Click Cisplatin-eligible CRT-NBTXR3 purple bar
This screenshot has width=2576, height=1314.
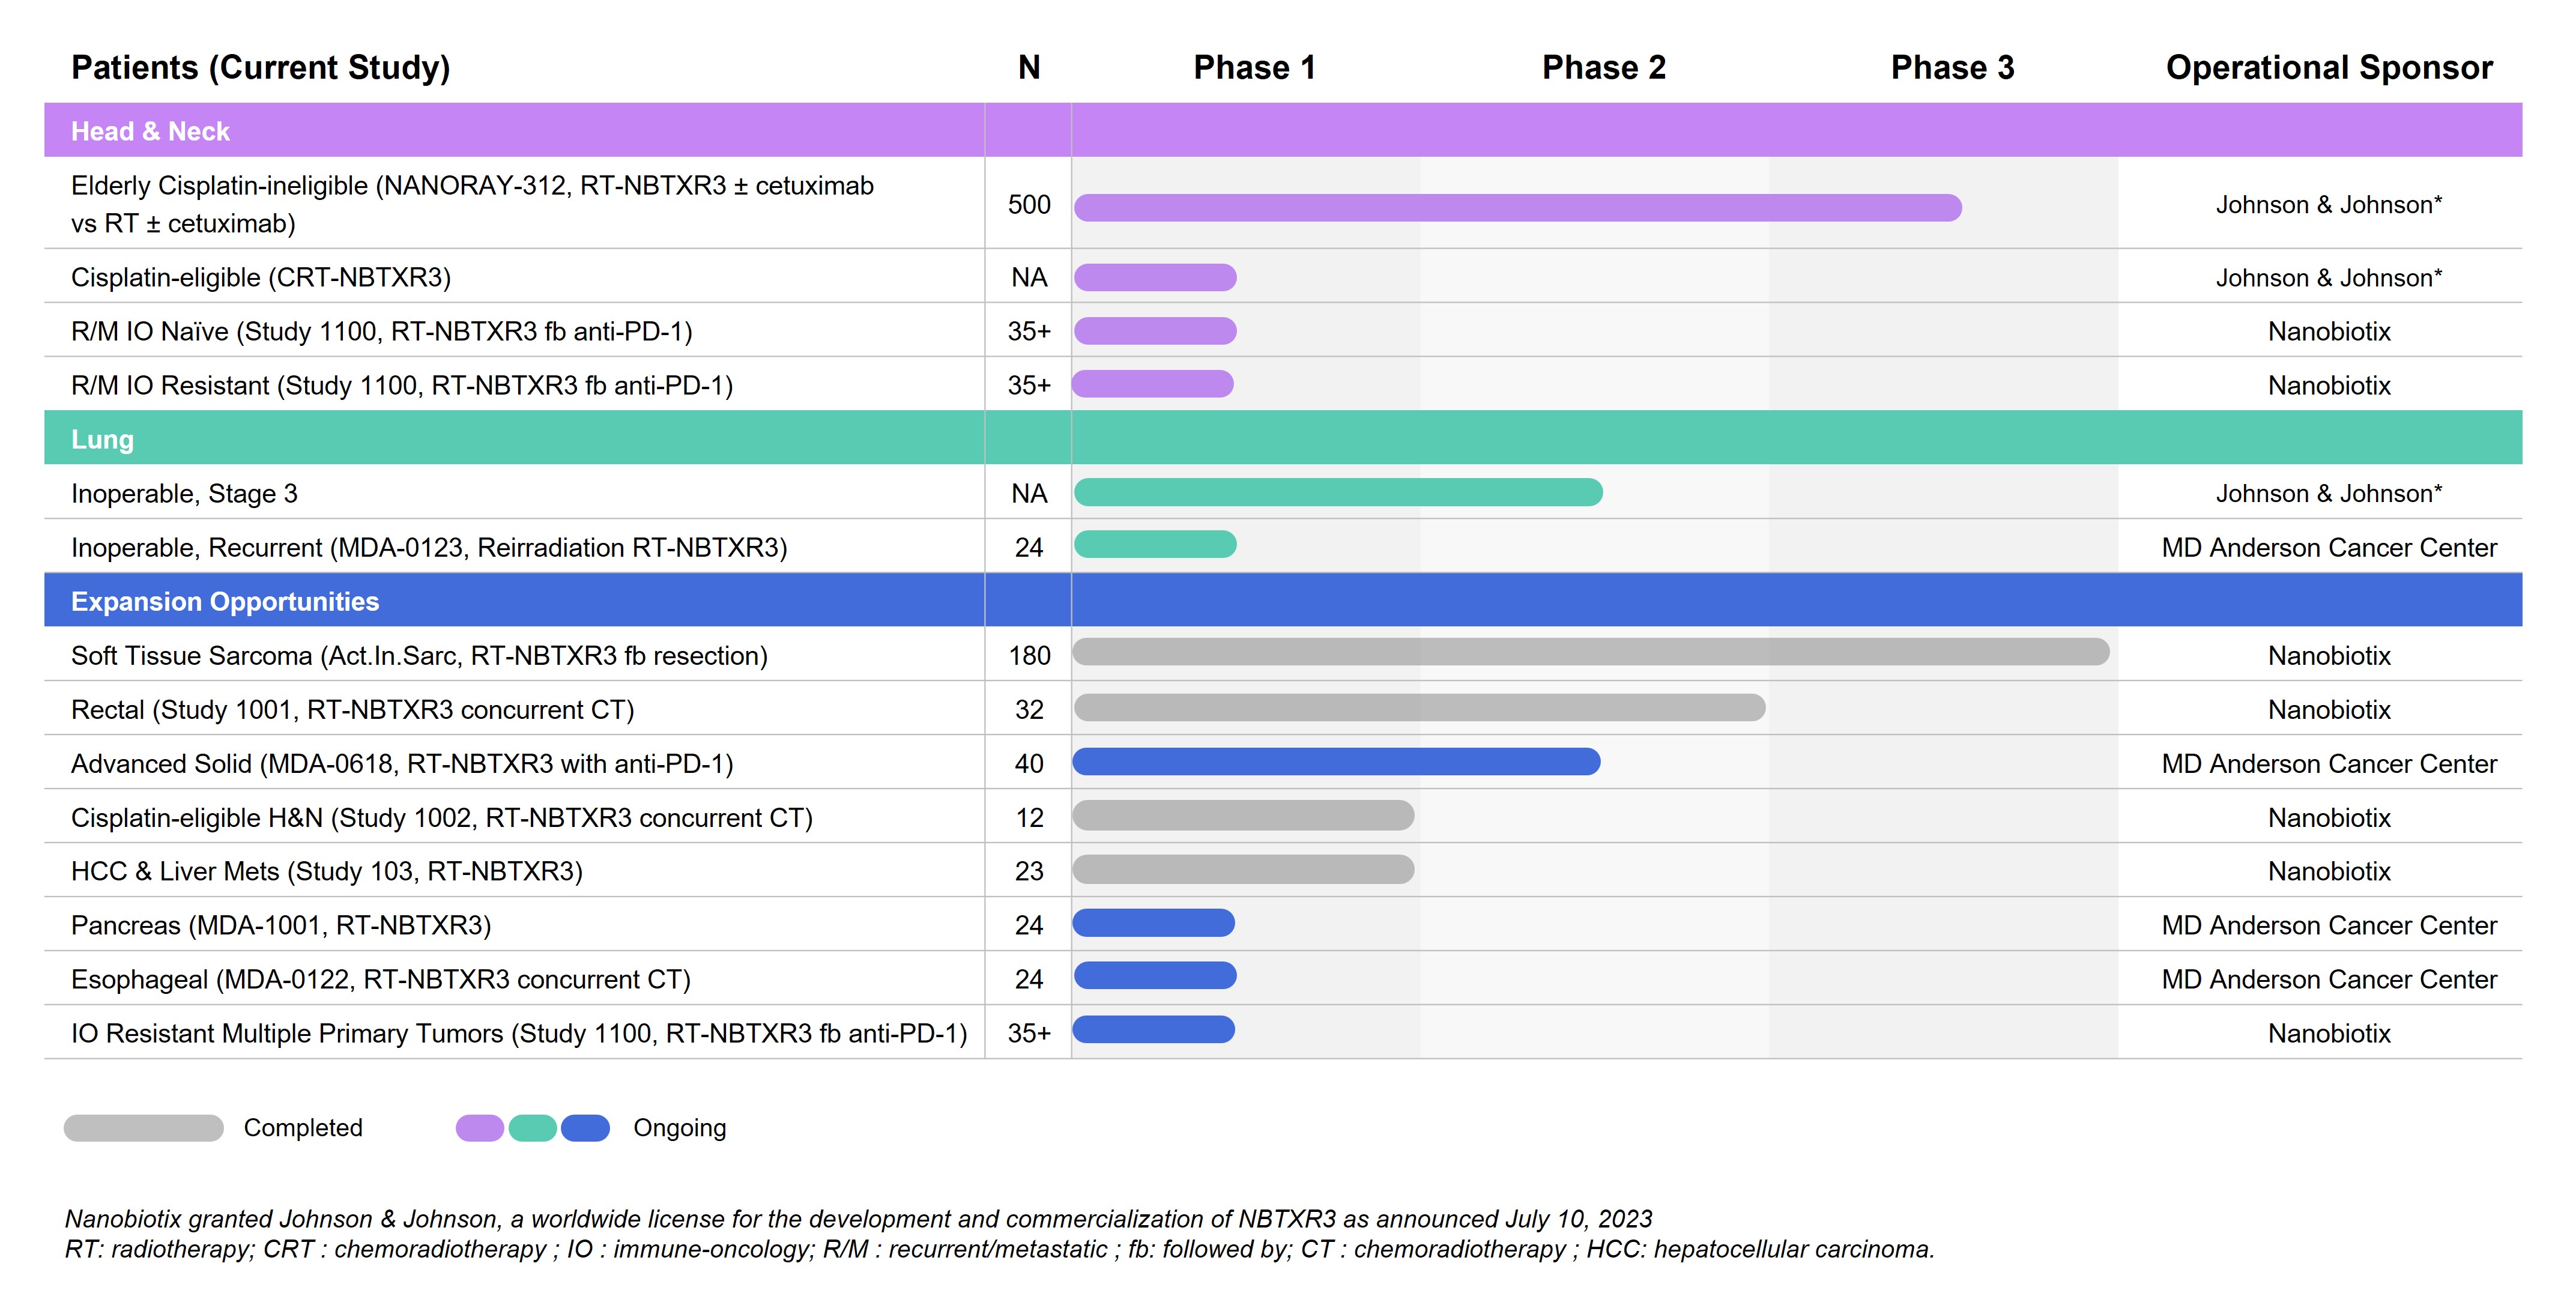click(x=1155, y=277)
